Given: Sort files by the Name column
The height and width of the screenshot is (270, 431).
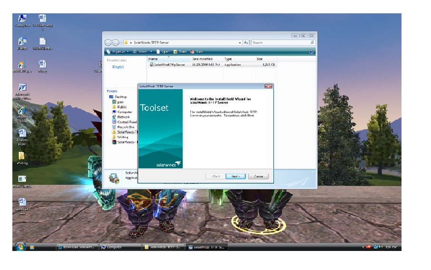Looking at the screenshot, I should coord(168,59).
